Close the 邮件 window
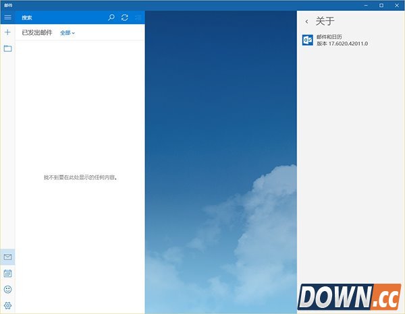This screenshot has width=405, height=314. (x=397, y=5)
